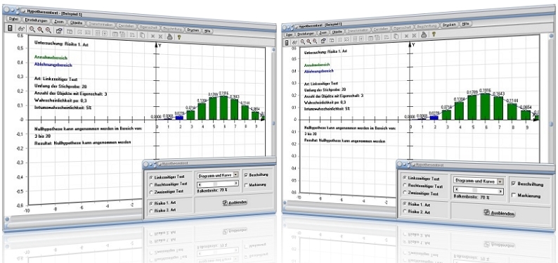The image size is (558, 263).
Task: Click copy pages icon in left window toolbar
Action: (142, 35)
